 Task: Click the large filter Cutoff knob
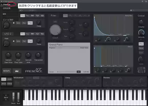coord(55,30)
